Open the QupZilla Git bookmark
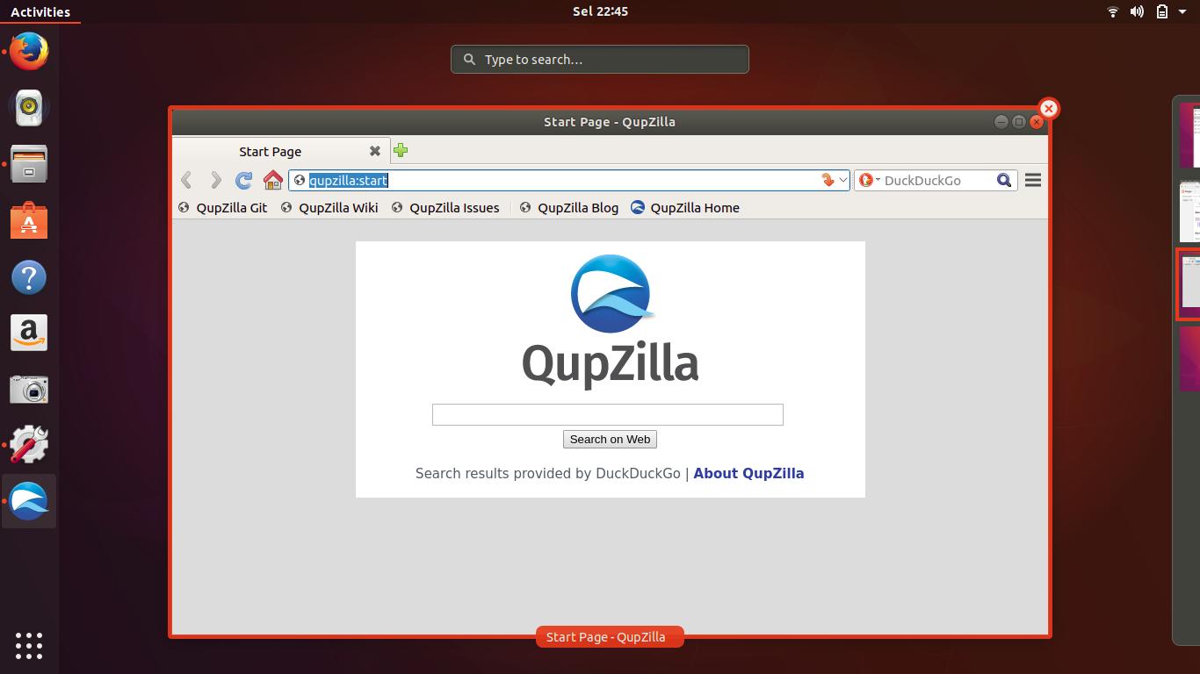 point(222,208)
